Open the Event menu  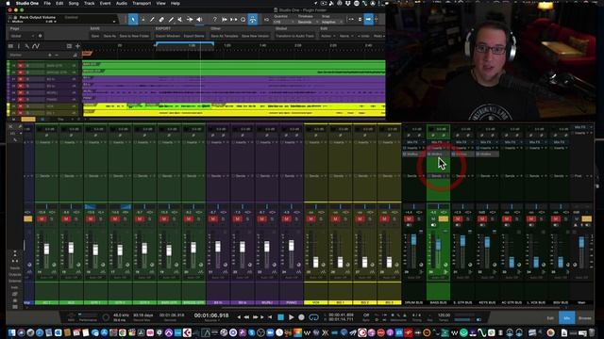(105, 3)
